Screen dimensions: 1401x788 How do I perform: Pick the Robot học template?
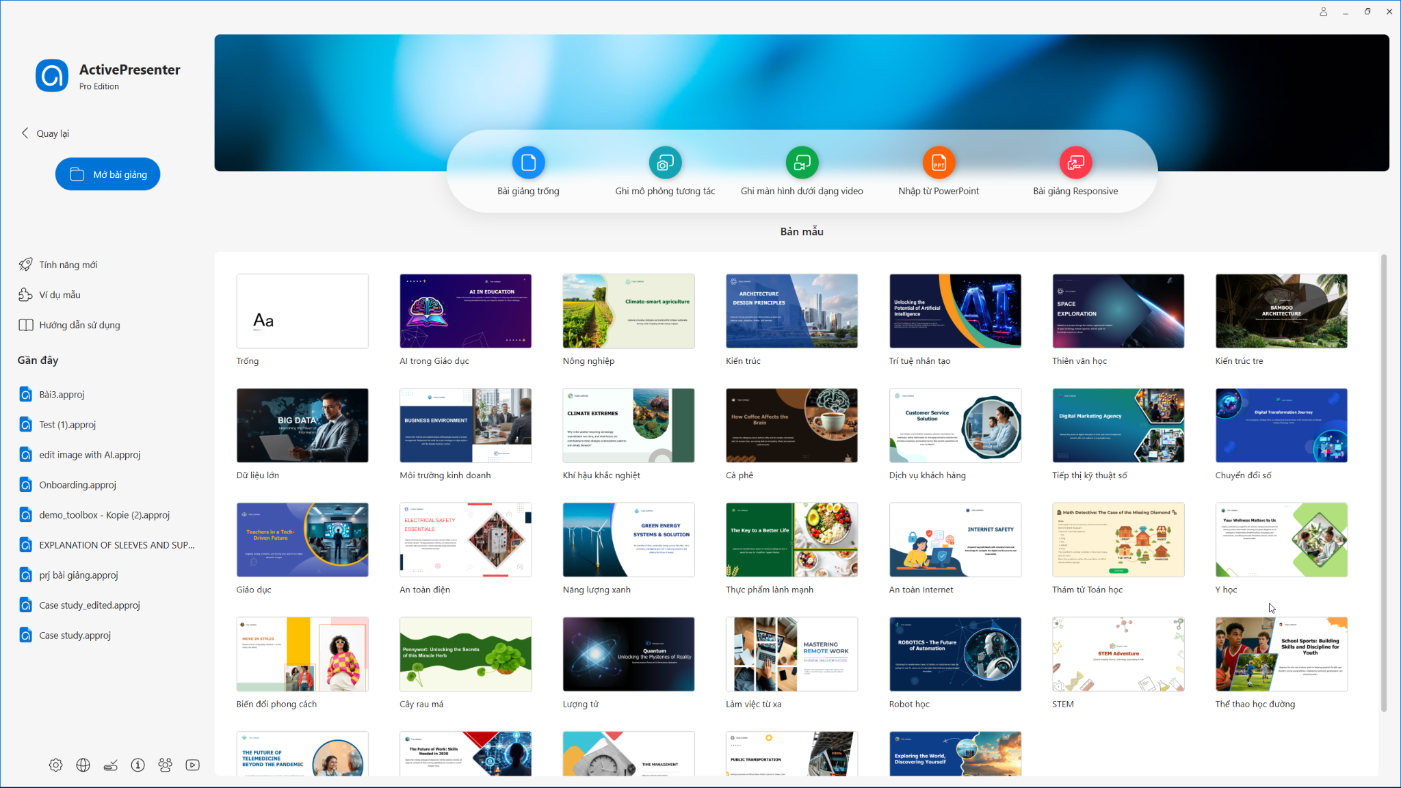click(955, 654)
